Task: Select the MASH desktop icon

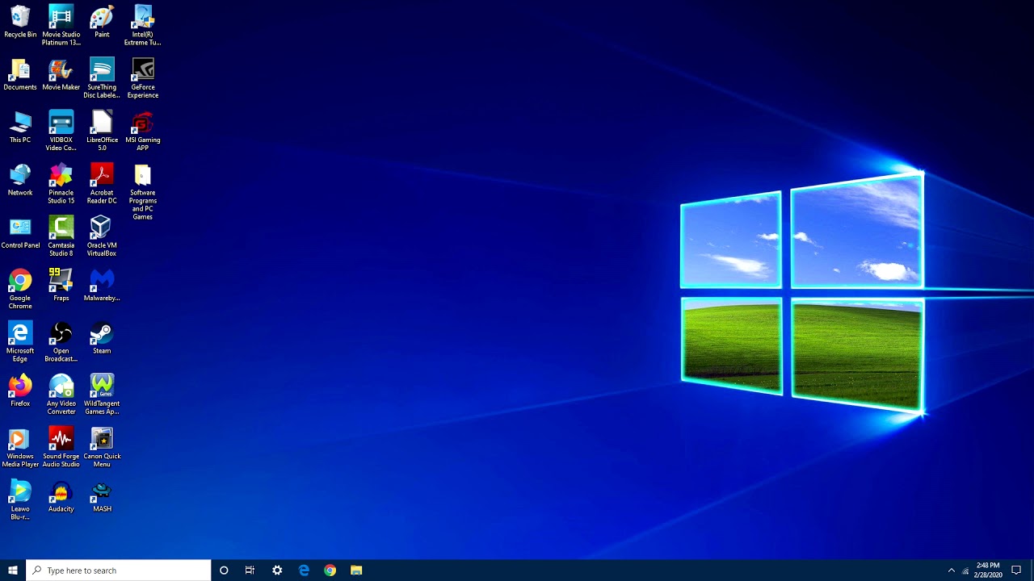Action: pyautogui.click(x=102, y=496)
